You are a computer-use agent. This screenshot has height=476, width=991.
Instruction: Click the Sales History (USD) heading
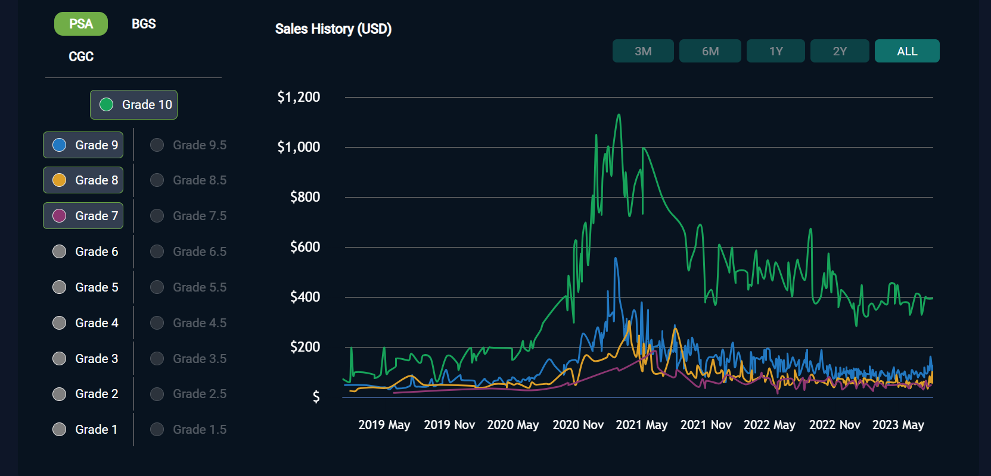[x=333, y=29]
